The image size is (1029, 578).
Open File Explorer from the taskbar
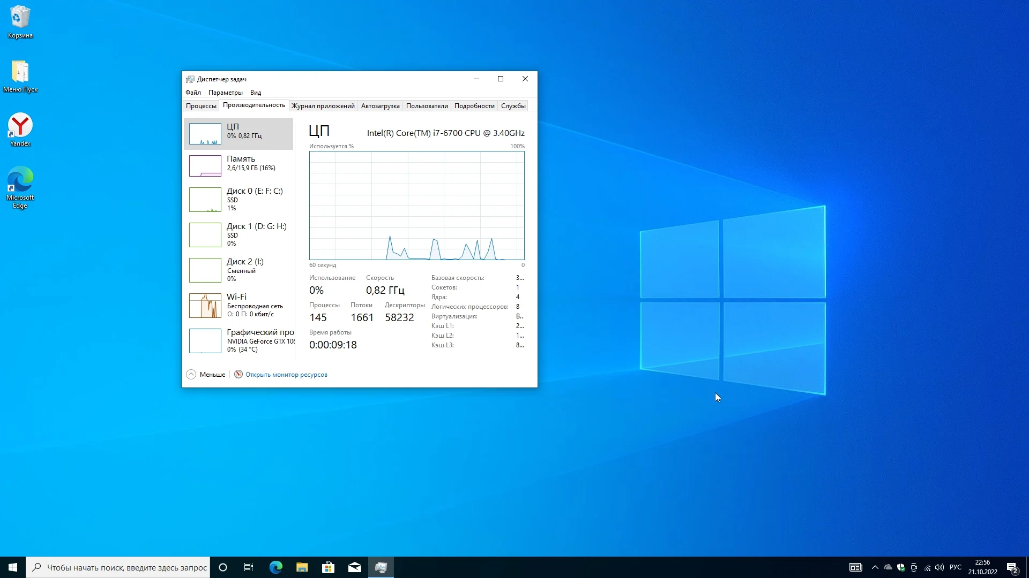point(302,567)
